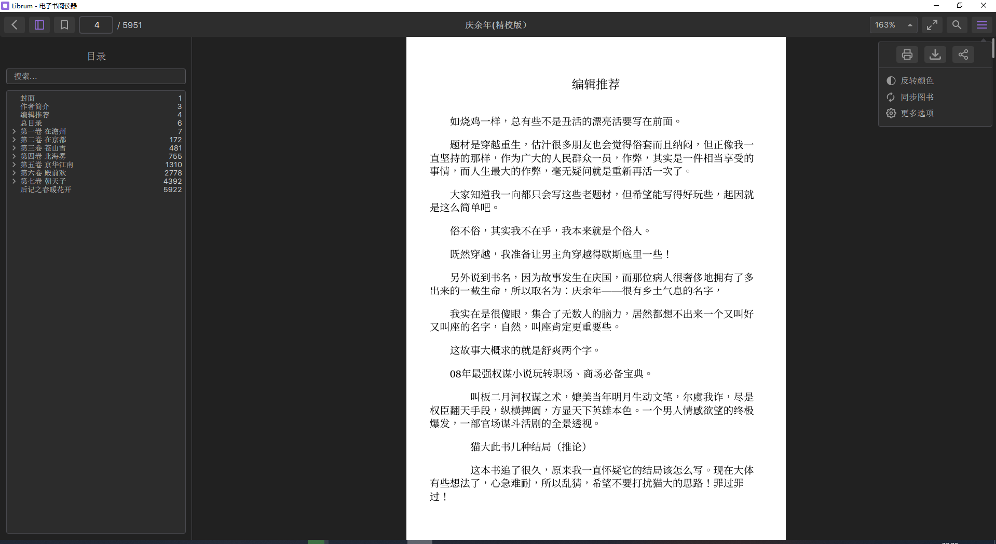Expand the 第一卷 在澹州 chapter
This screenshot has width=996, height=544.
tap(13, 131)
